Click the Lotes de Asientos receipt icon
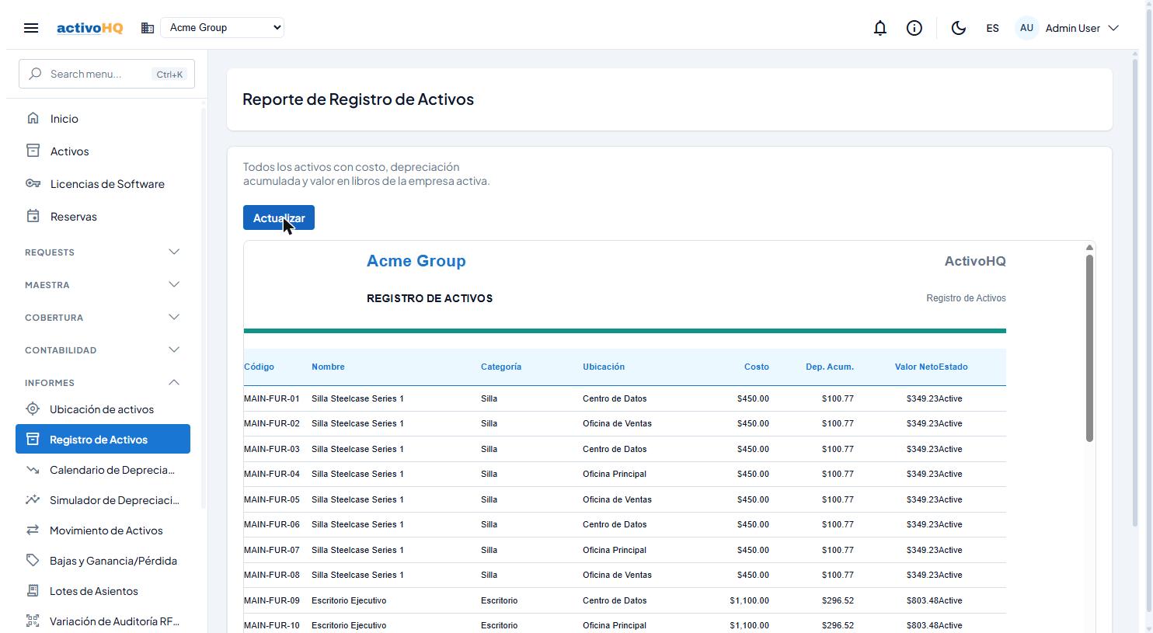 pos(33,590)
